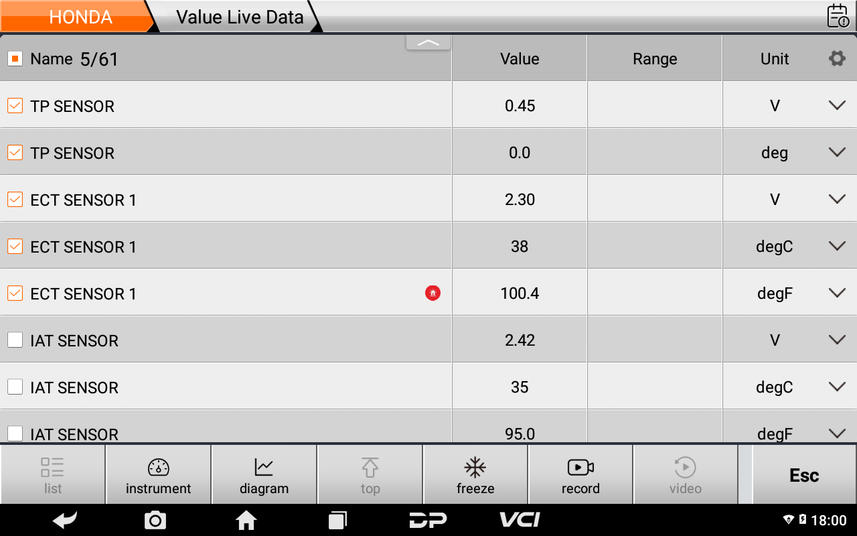Open unit dropdown for ECT SENSOR 1 degF
This screenshot has height=536, width=857.
(837, 293)
